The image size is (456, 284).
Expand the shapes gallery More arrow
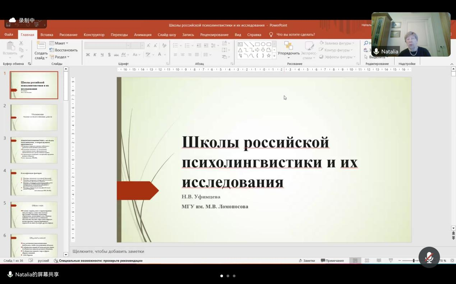[x=274, y=56]
